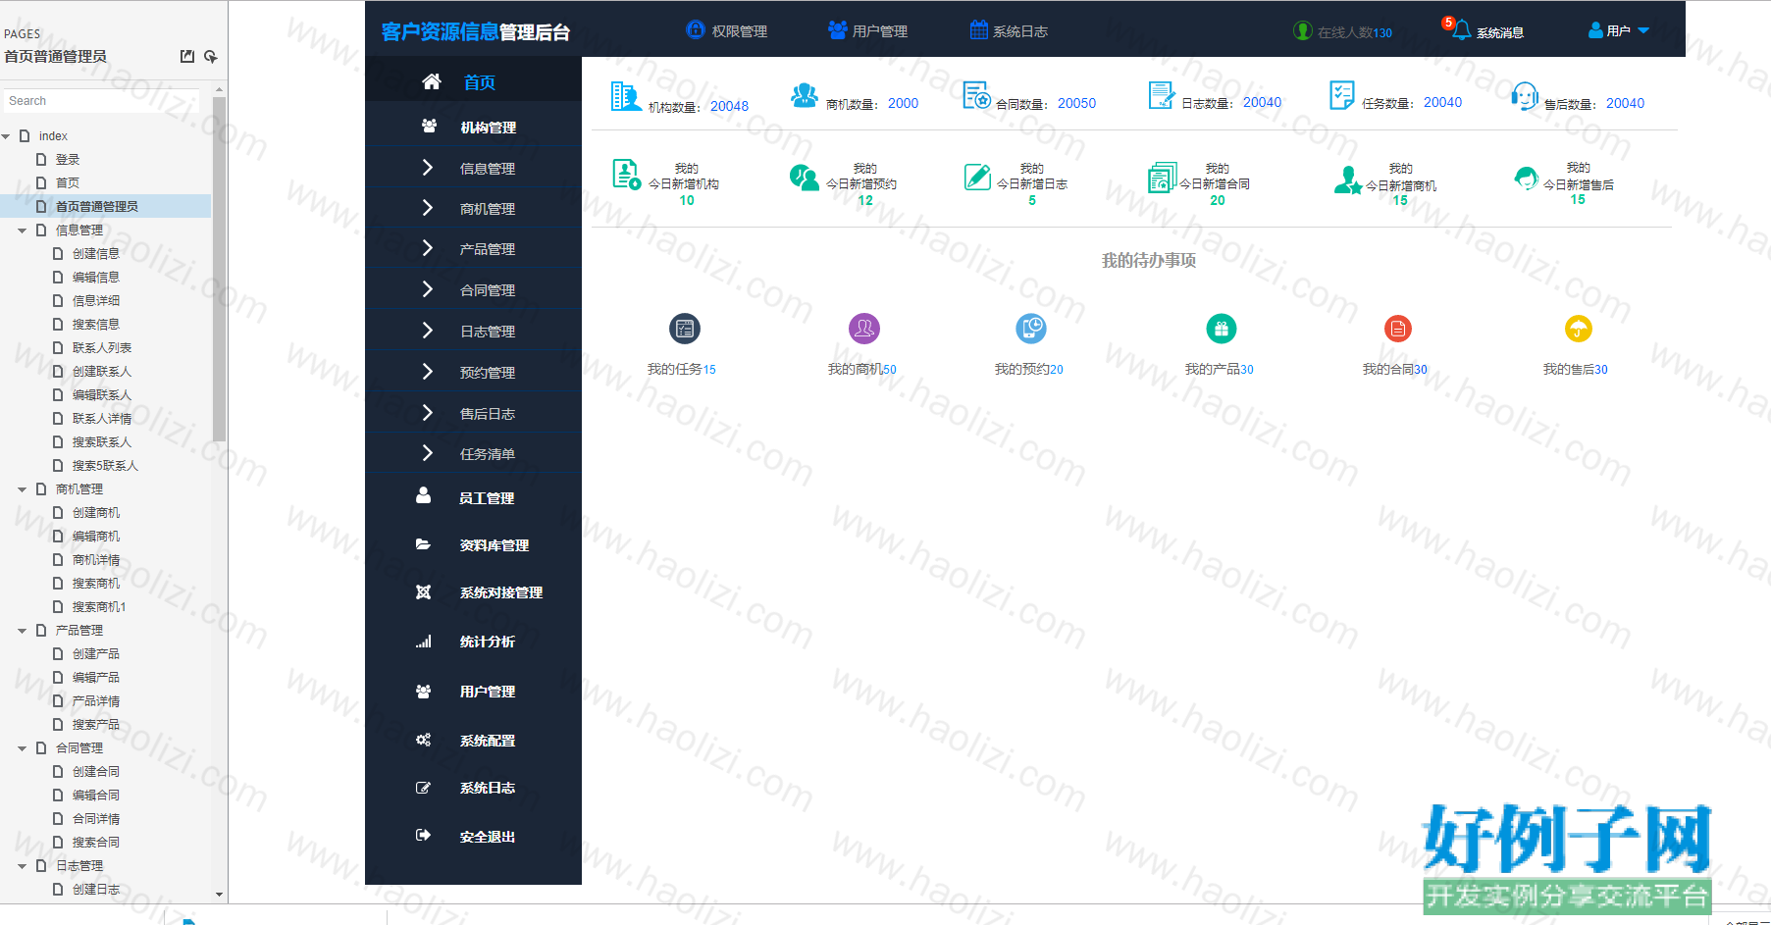Click the 合同数量 certificate icon
The height and width of the screenshot is (925, 1771).
click(x=976, y=95)
